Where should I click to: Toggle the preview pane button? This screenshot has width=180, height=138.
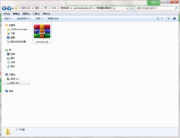click(168, 18)
